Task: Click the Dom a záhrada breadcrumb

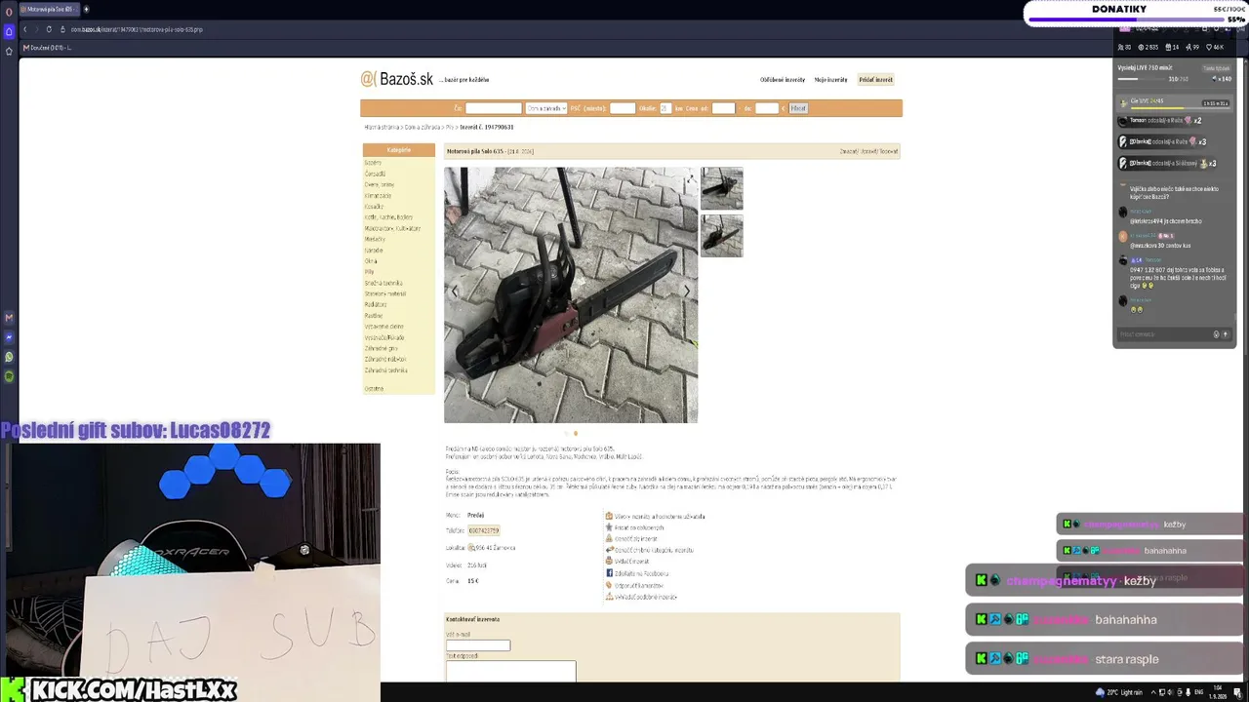Action: coord(424,127)
